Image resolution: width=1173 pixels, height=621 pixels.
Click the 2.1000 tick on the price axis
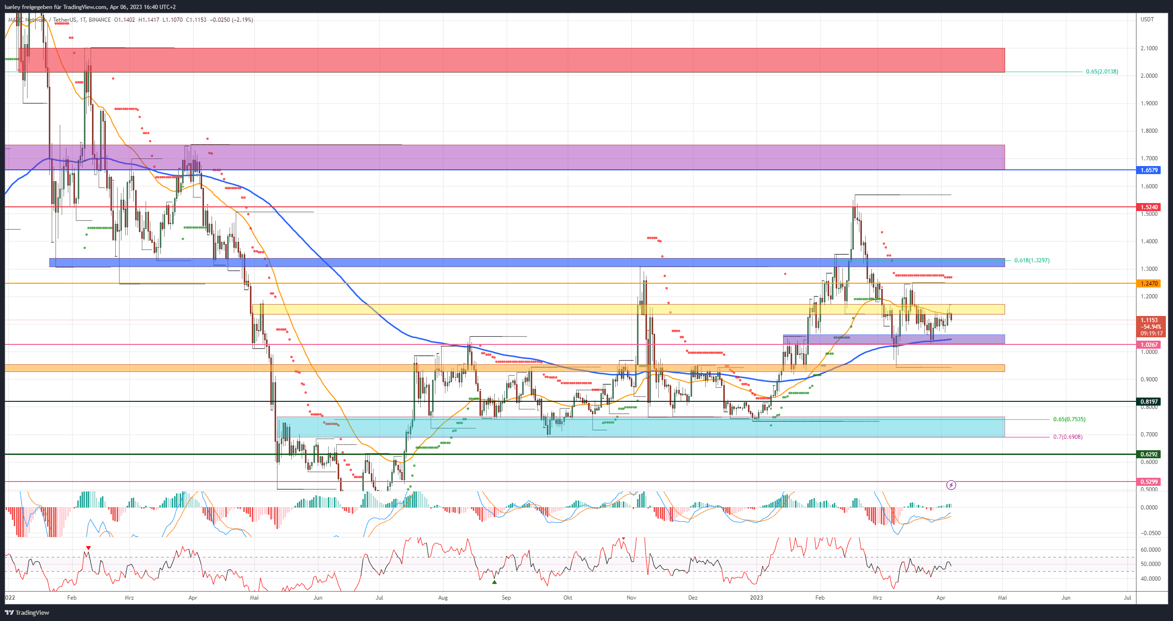(x=1149, y=48)
